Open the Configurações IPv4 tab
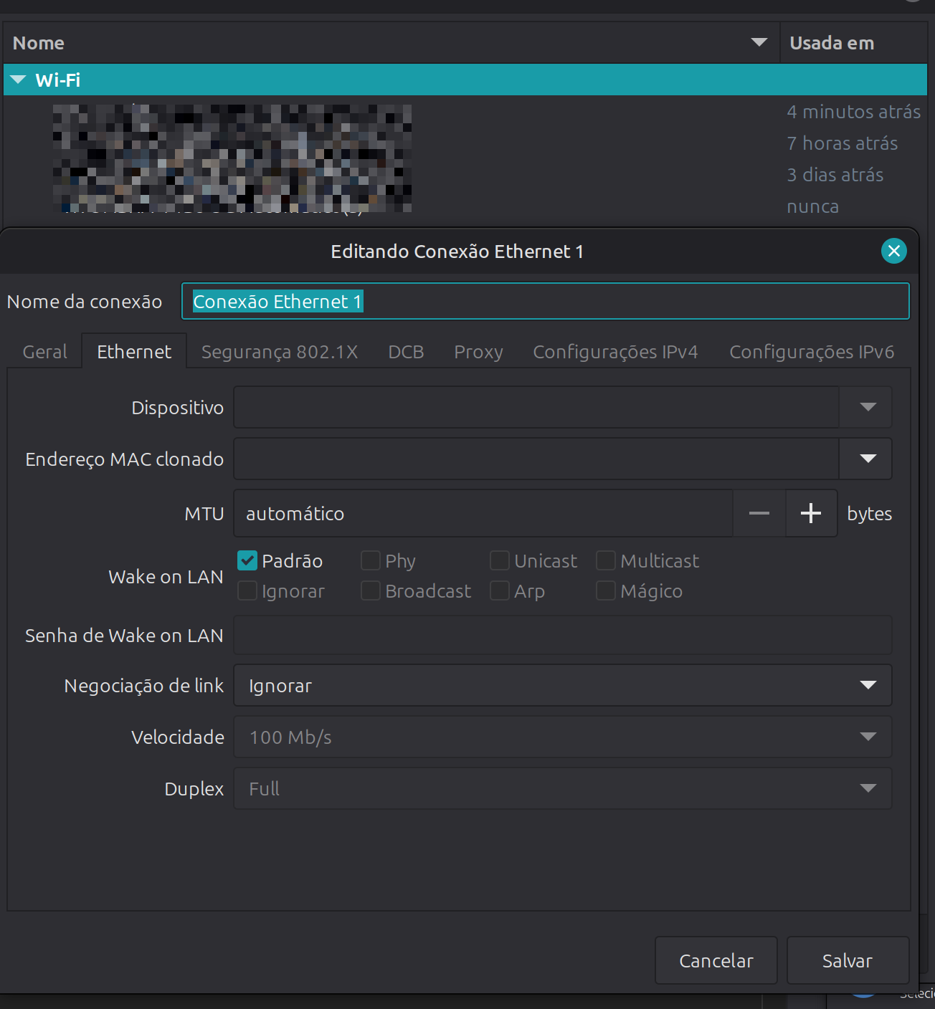Image resolution: width=935 pixels, height=1009 pixels. [x=615, y=352]
